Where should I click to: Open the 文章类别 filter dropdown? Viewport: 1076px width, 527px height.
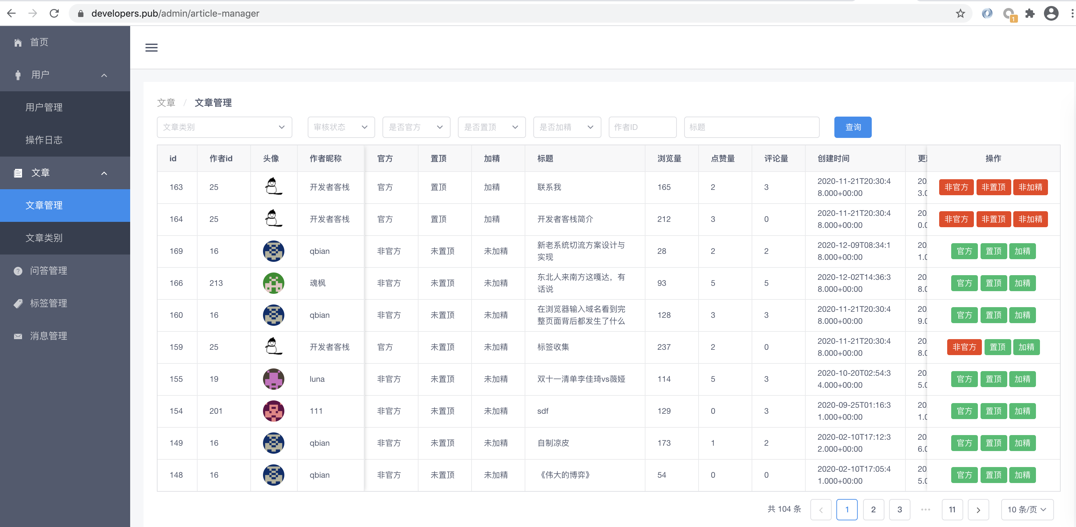(224, 127)
